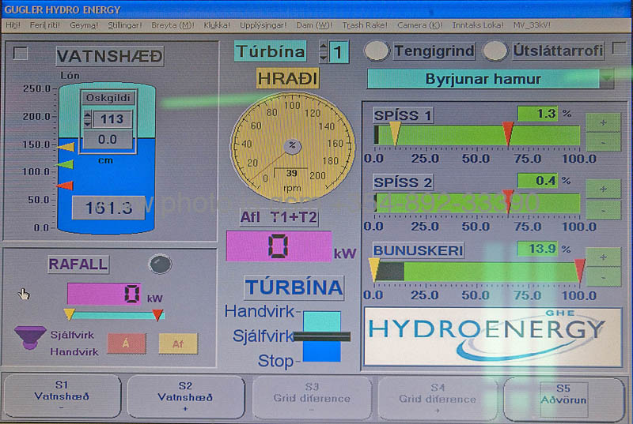
Task: Click the Afl T1+T2 power display
Action: coord(279,246)
